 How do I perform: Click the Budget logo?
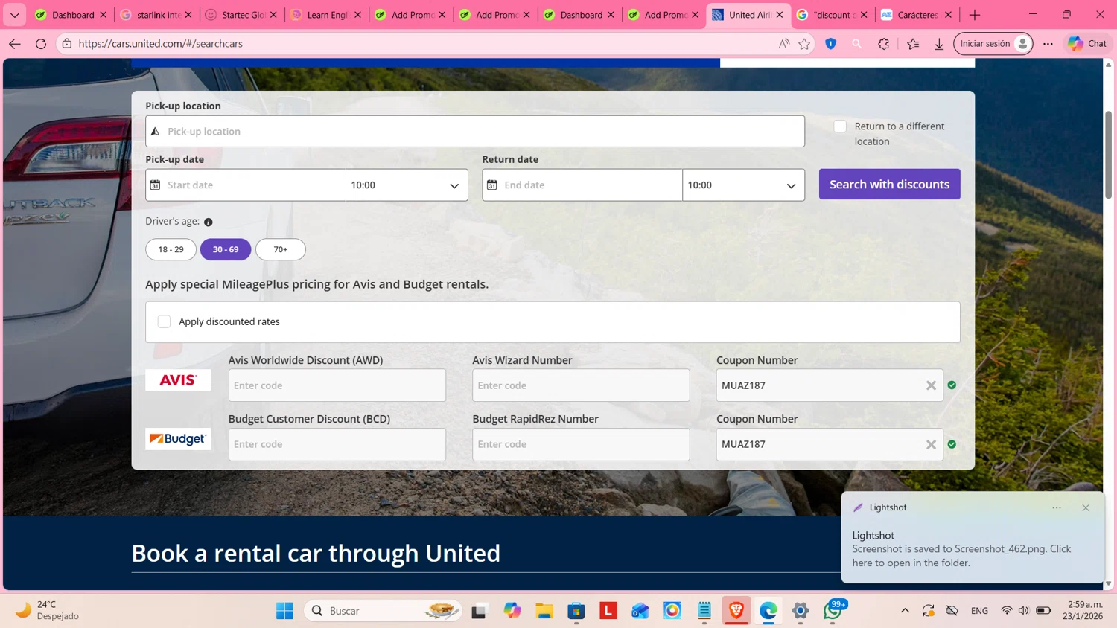(x=178, y=439)
